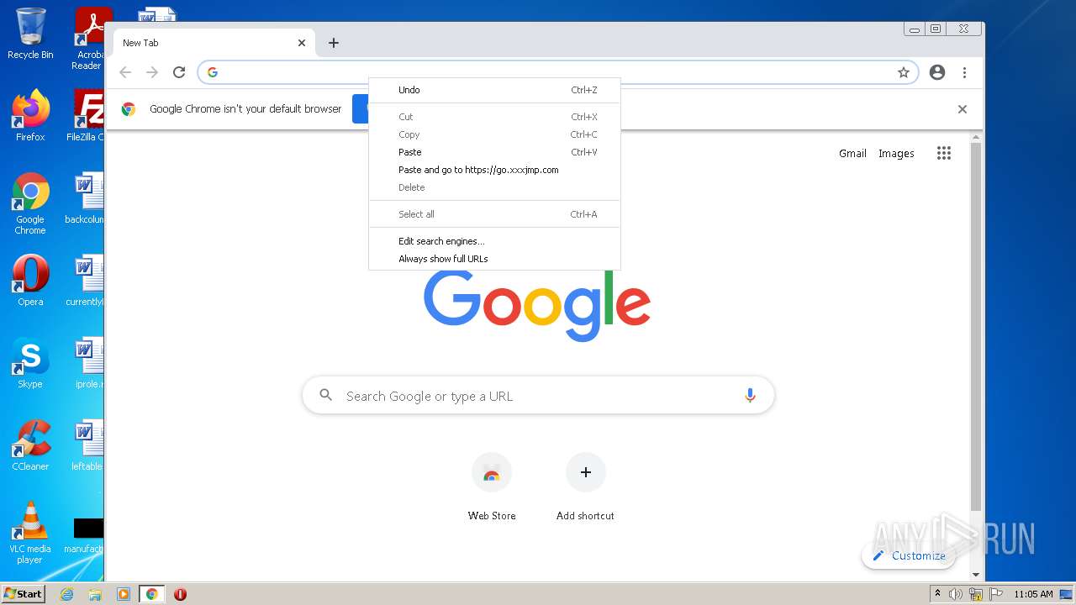Click the network tray icon

[x=976, y=594]
